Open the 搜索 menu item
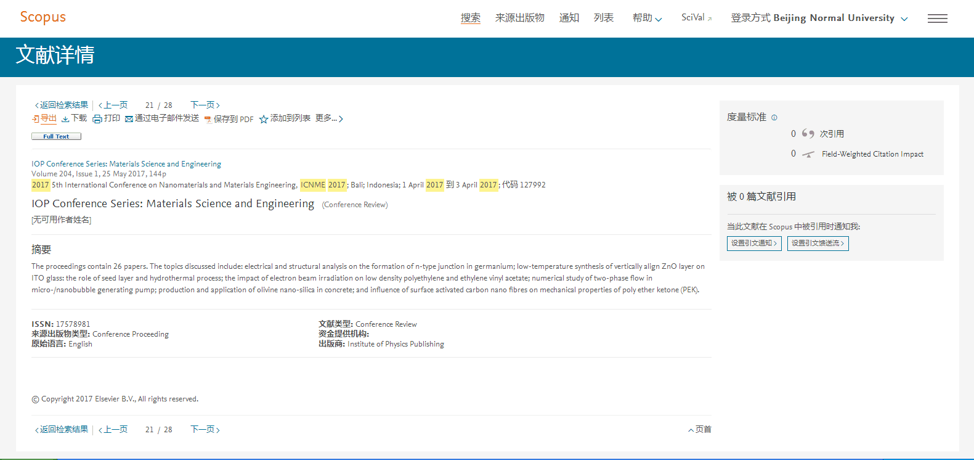 [471, 18]
